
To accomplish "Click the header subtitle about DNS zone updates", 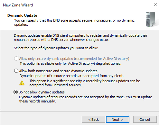I will tap(74, 22).
